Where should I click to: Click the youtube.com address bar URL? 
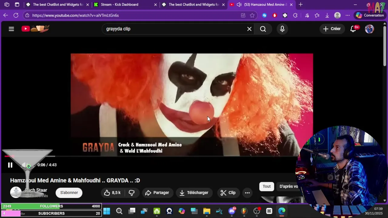[x=75, y=15]
